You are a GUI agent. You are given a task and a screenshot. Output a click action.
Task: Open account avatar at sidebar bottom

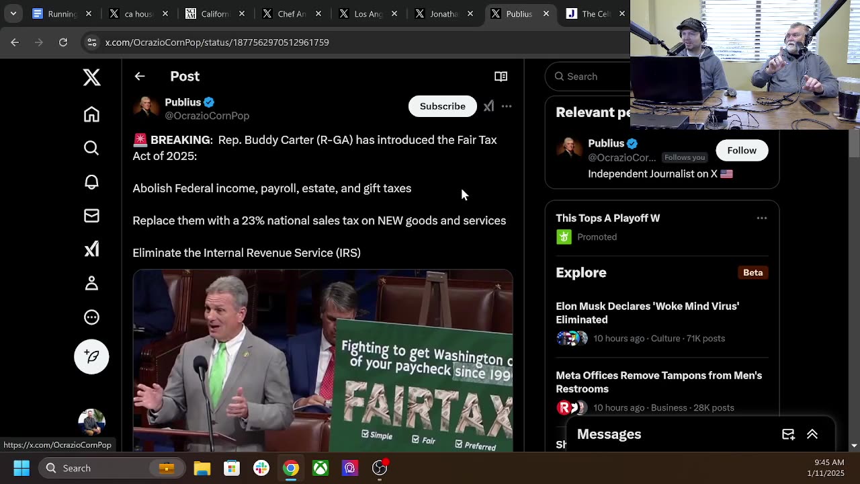[91, 423]
